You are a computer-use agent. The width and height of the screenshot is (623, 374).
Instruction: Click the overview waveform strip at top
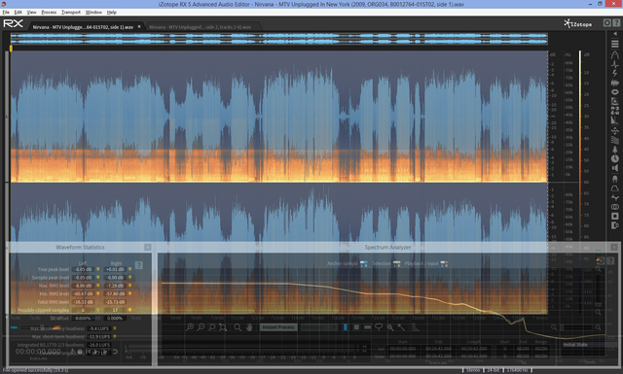pyautogui.click(x=279, y=39)
